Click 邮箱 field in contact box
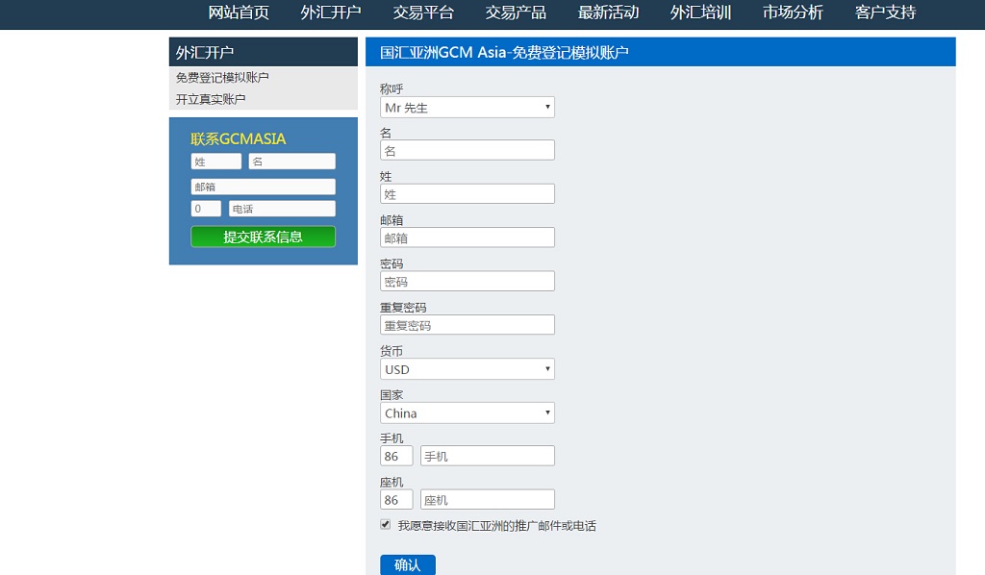This screenshot has width=985, height=575. point(264,187)
